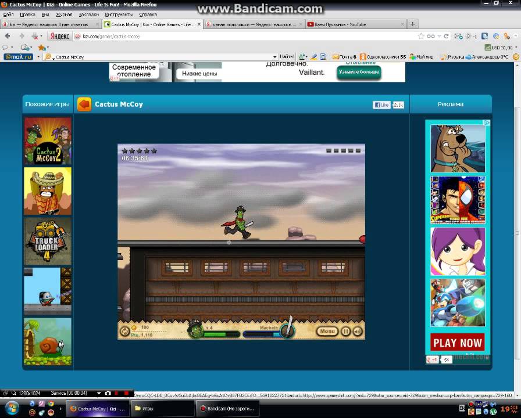Screen dimensions: 521x418
Task: Open the snail game thumbnail
Action: click(x=48, y=342)
